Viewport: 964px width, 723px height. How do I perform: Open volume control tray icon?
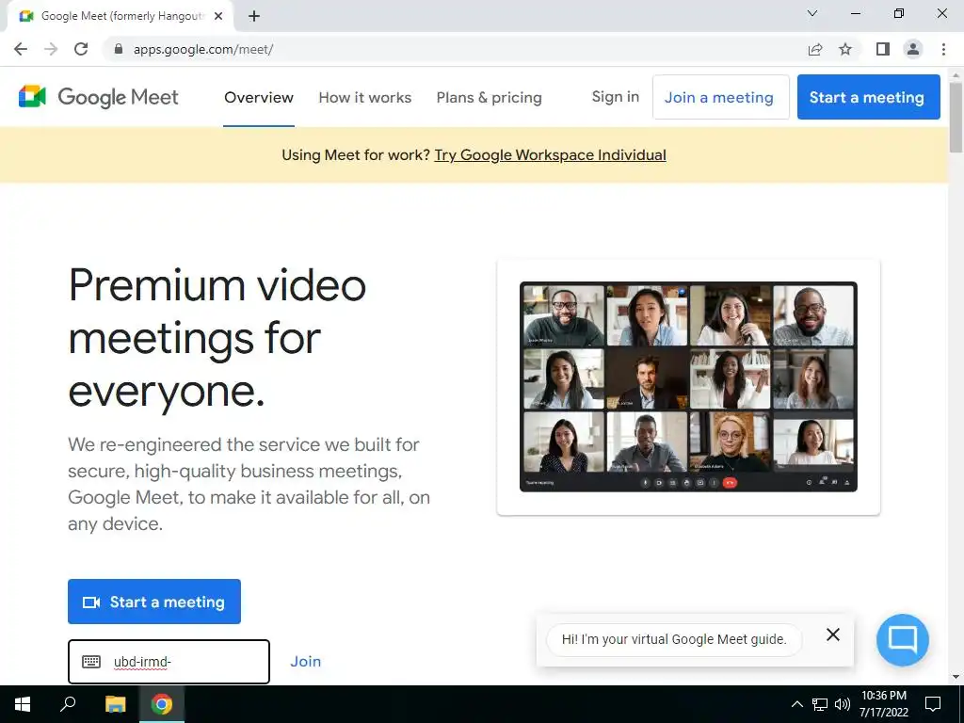pos(843,704)
